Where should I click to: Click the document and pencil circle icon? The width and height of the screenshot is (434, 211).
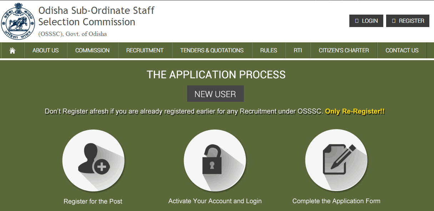(336, 160)
